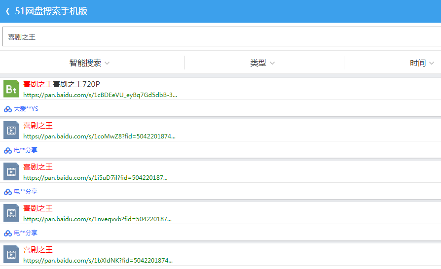This screenshot has width=441, height=269.
Task: Open link pan.baidu.com/s/1coMwZ8
Action: 99,136
